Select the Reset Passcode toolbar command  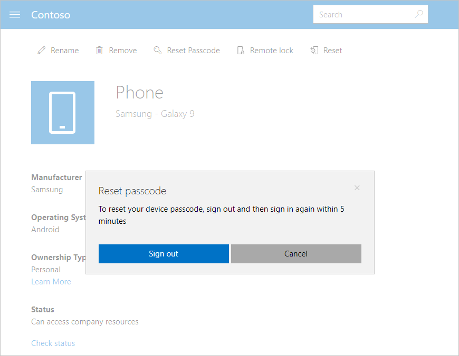(193, 50)
